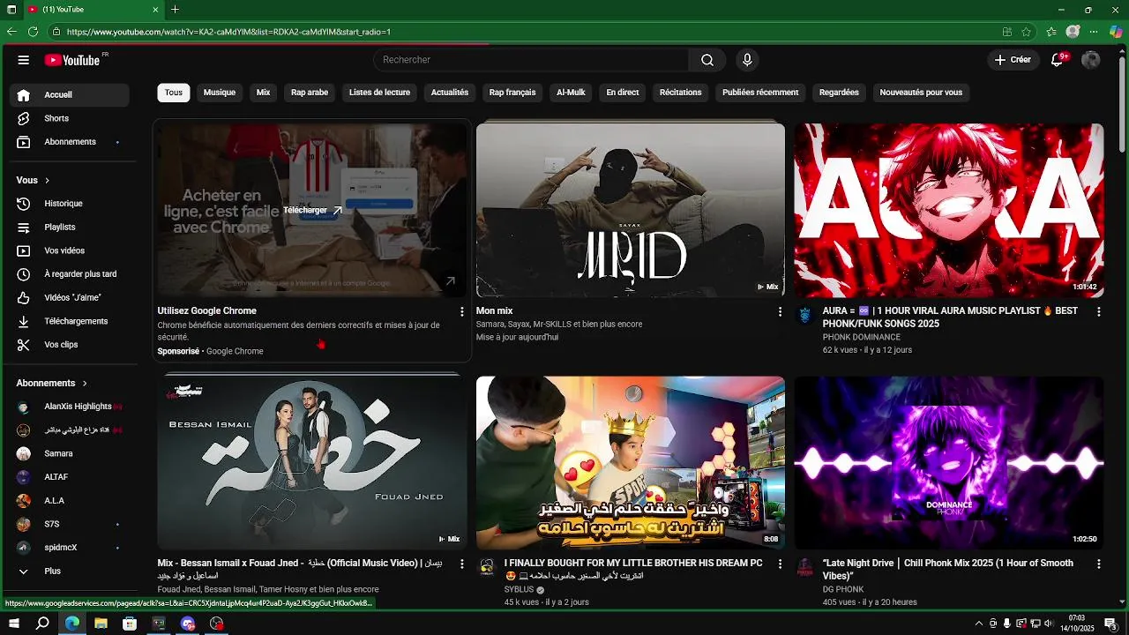Screen dimensions: 1129x635
Task: Expand the Vous section
Action: 34,181
